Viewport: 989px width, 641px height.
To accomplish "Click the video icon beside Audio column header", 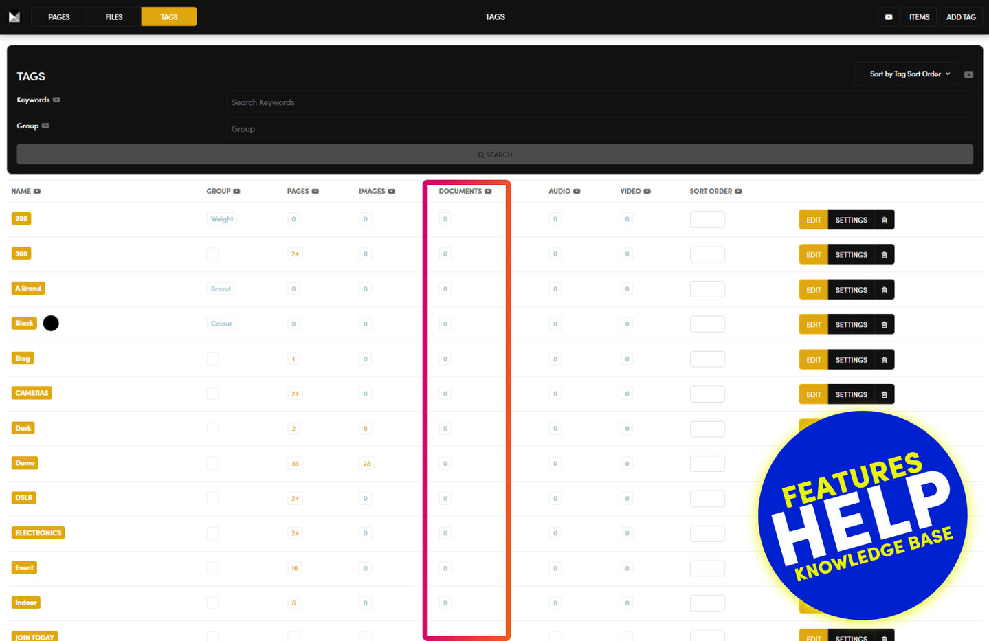I will 577,191.
